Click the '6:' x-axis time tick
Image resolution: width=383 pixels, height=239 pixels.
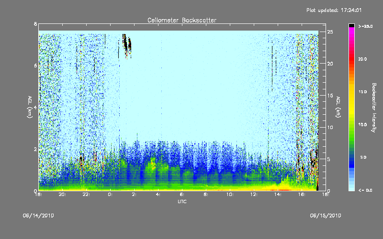tap(182, 195)
